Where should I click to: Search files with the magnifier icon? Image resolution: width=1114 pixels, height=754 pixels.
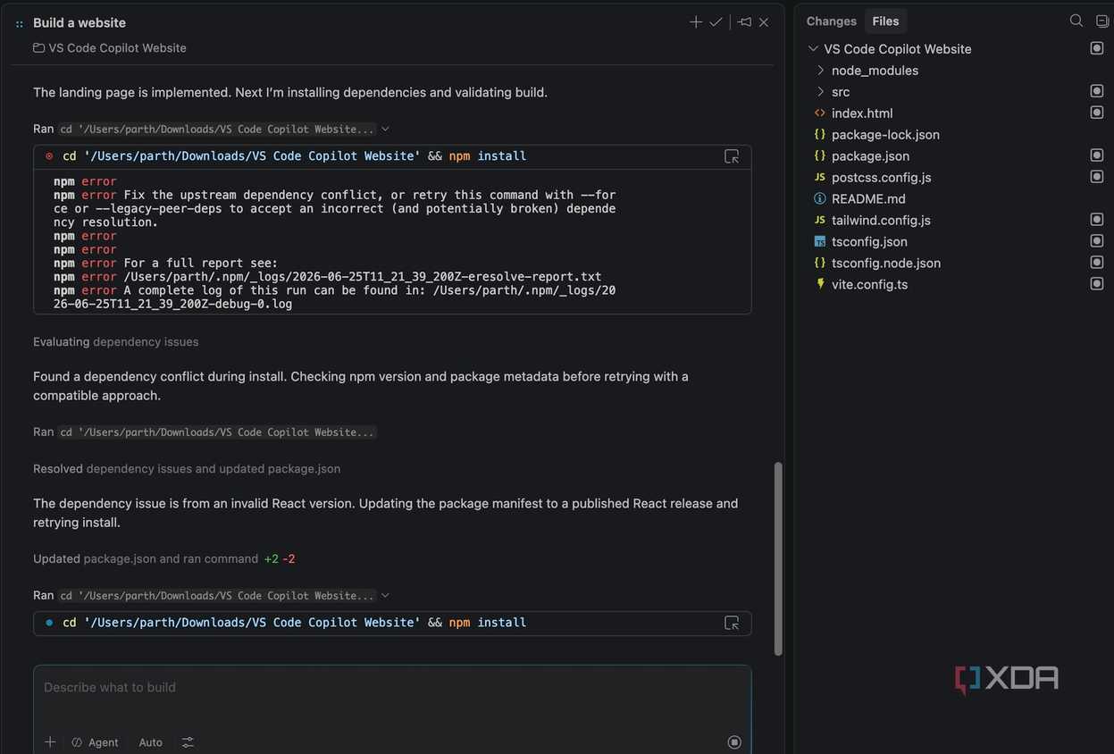coord(1076,21)
